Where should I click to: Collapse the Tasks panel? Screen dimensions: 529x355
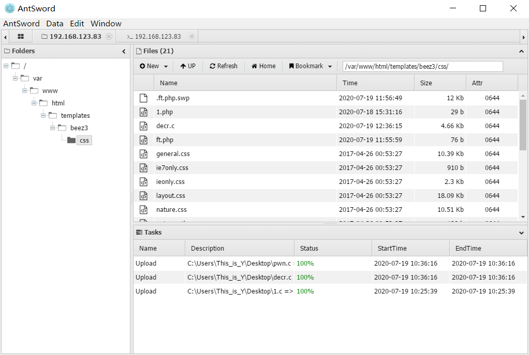(x=521, y=233)
